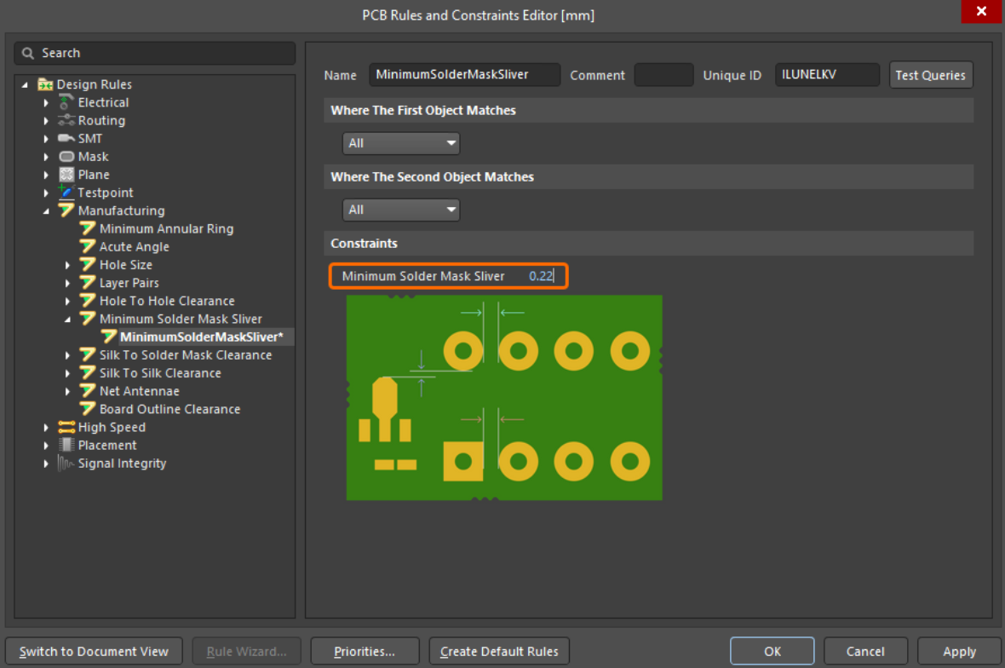Click the Mask category icon
Image resolution: width=1005 pixels, height=668 pixels.
(x=66, y=157)
